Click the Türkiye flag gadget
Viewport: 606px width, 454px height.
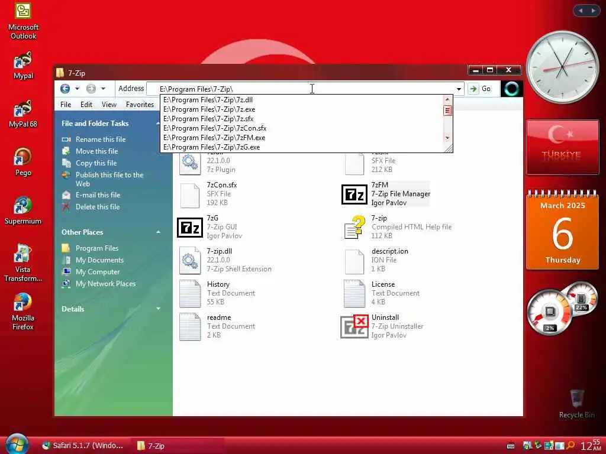click(x=562, y=147)
